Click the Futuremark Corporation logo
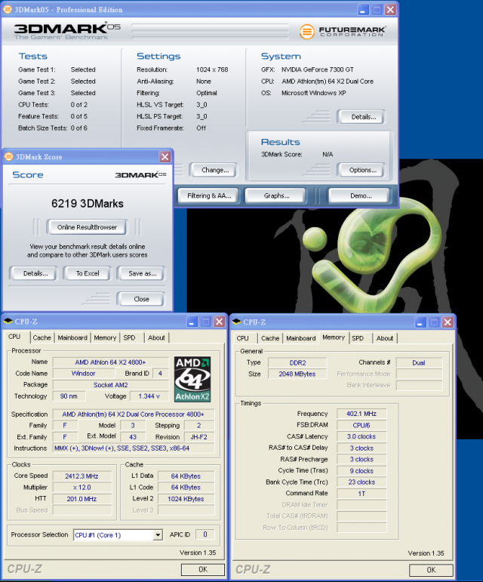 [343, 31]
